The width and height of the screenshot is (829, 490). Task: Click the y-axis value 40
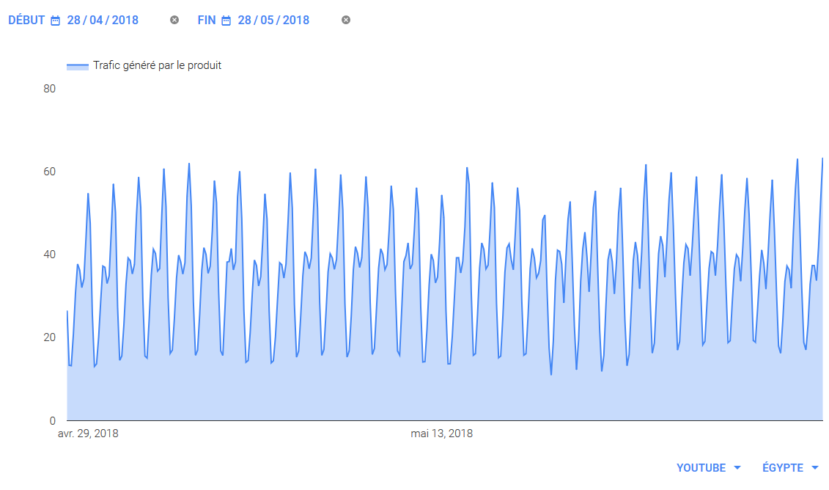[x=49, y=255]
